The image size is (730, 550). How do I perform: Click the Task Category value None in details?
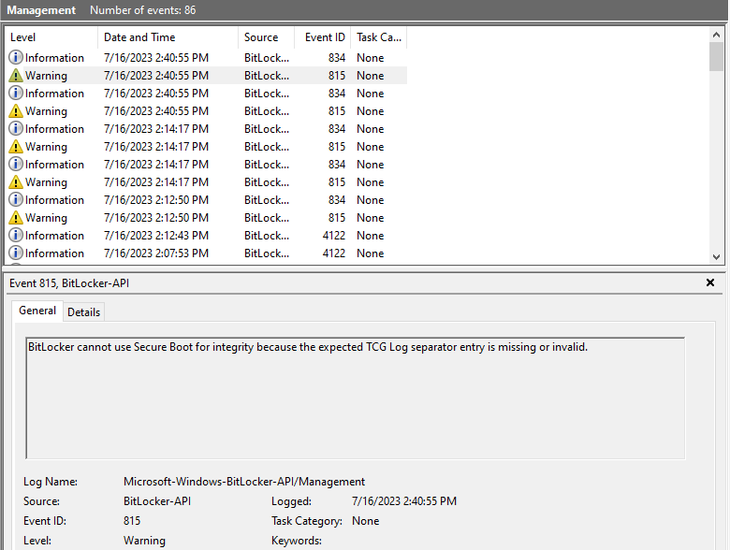coord(365,521)
